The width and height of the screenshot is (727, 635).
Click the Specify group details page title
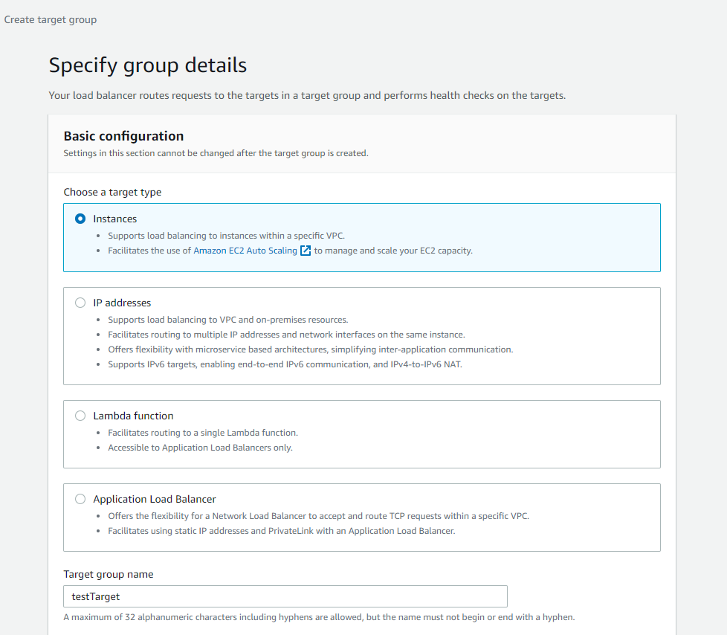(148, 65)
